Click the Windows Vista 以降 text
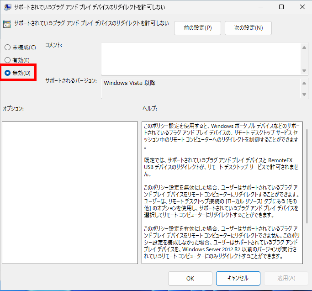This screenshot has width=312, height=291. pyautogui.click(x=130, y=83)
